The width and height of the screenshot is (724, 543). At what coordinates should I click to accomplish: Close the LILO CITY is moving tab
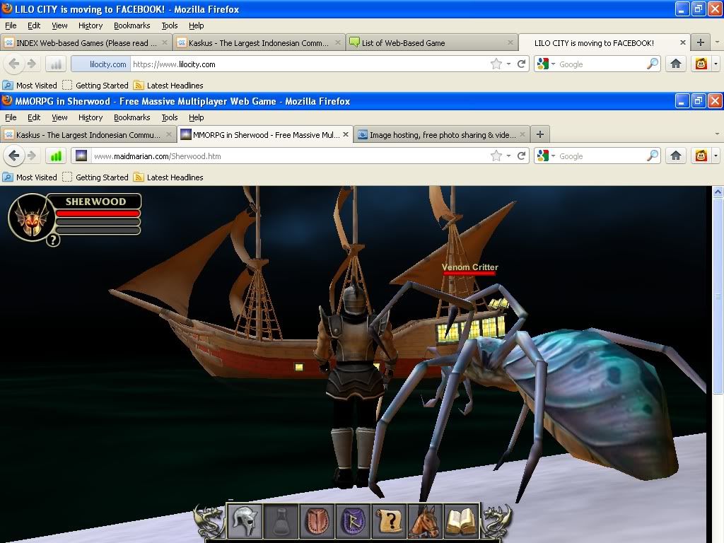pos(683,42)
